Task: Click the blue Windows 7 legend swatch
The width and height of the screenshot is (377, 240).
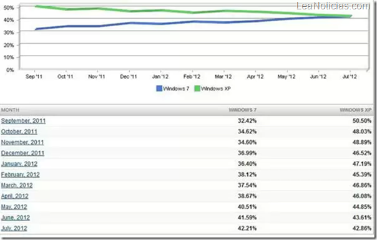Action: click(x=159, y=89)
